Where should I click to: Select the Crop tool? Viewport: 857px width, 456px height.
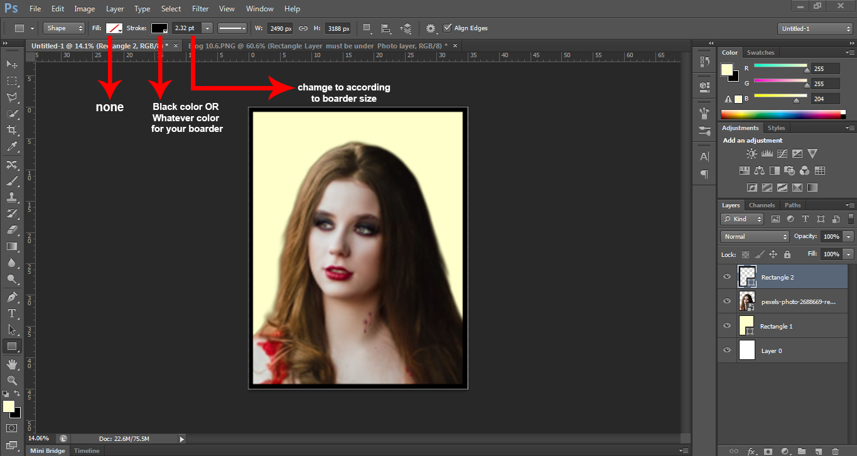[x=11, y=130]
